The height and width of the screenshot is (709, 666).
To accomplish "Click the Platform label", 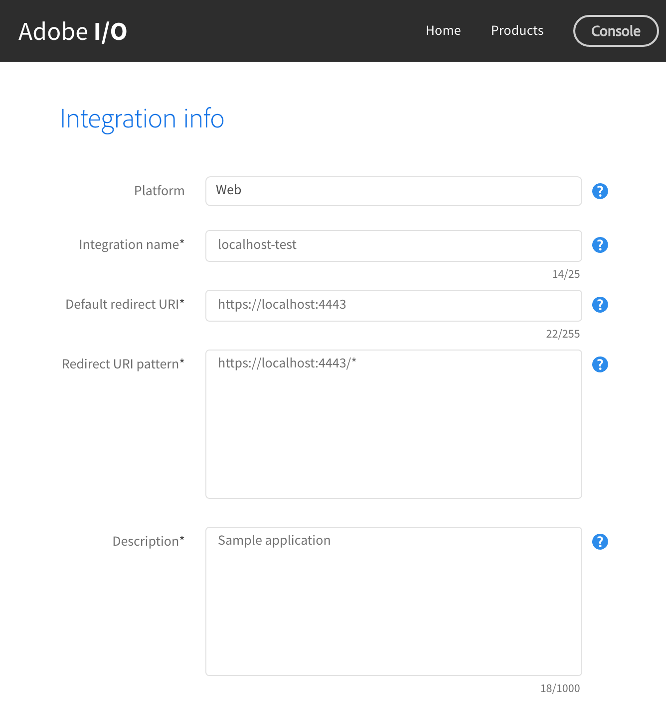I will click(159, 191).
